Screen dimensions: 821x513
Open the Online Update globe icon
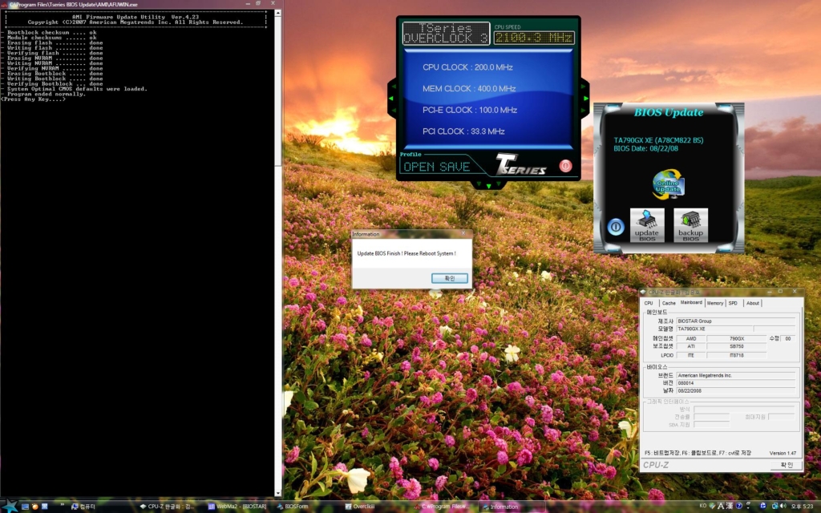[x=668, y=184]
